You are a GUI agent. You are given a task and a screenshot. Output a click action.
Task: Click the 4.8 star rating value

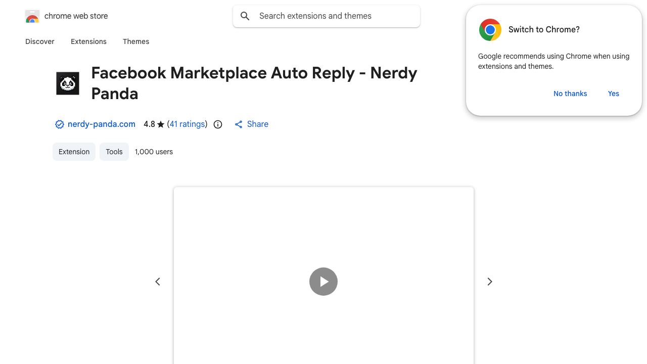click(154, 124)
